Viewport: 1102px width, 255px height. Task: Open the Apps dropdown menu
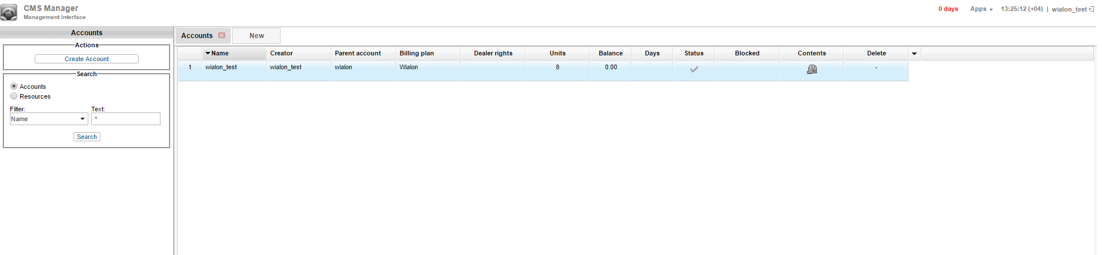tap(981, 9)
